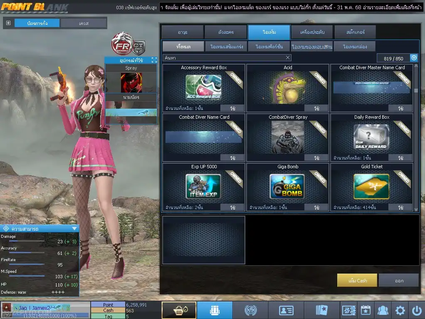Expand the mission card panel plus box
The image size is (425, 319).
(x=8, y=23)
